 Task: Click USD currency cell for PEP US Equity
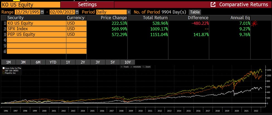(76, 34)
